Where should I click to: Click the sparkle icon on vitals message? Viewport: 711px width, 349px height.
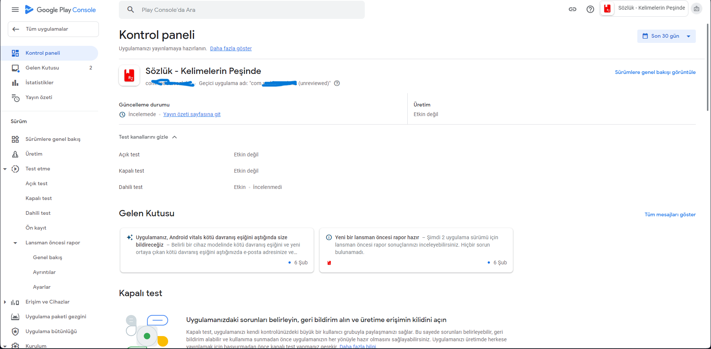click(x=130, y=237)
